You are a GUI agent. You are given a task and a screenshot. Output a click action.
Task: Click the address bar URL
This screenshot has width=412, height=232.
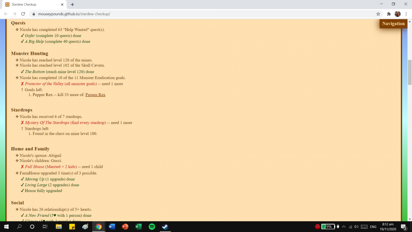point(74,14)
